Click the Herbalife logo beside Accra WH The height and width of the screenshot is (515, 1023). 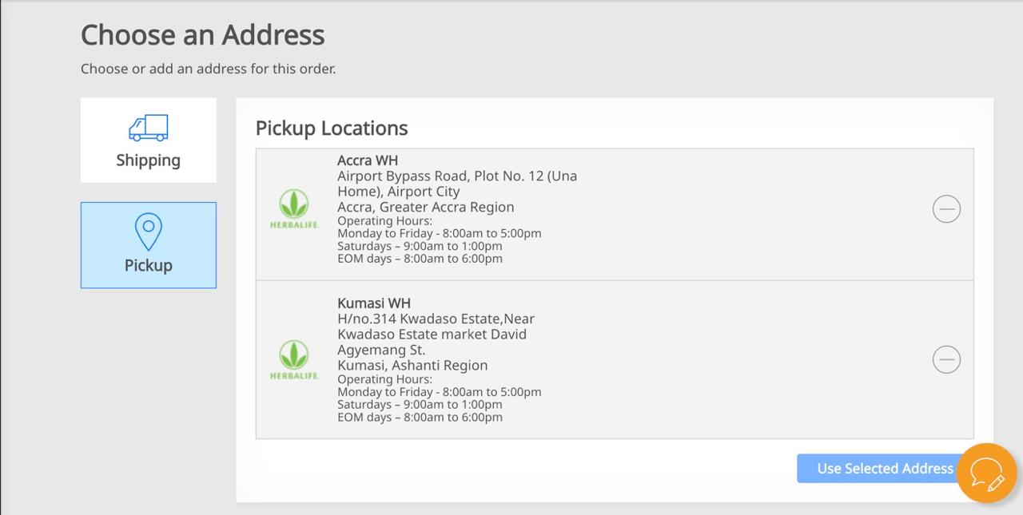294,209
